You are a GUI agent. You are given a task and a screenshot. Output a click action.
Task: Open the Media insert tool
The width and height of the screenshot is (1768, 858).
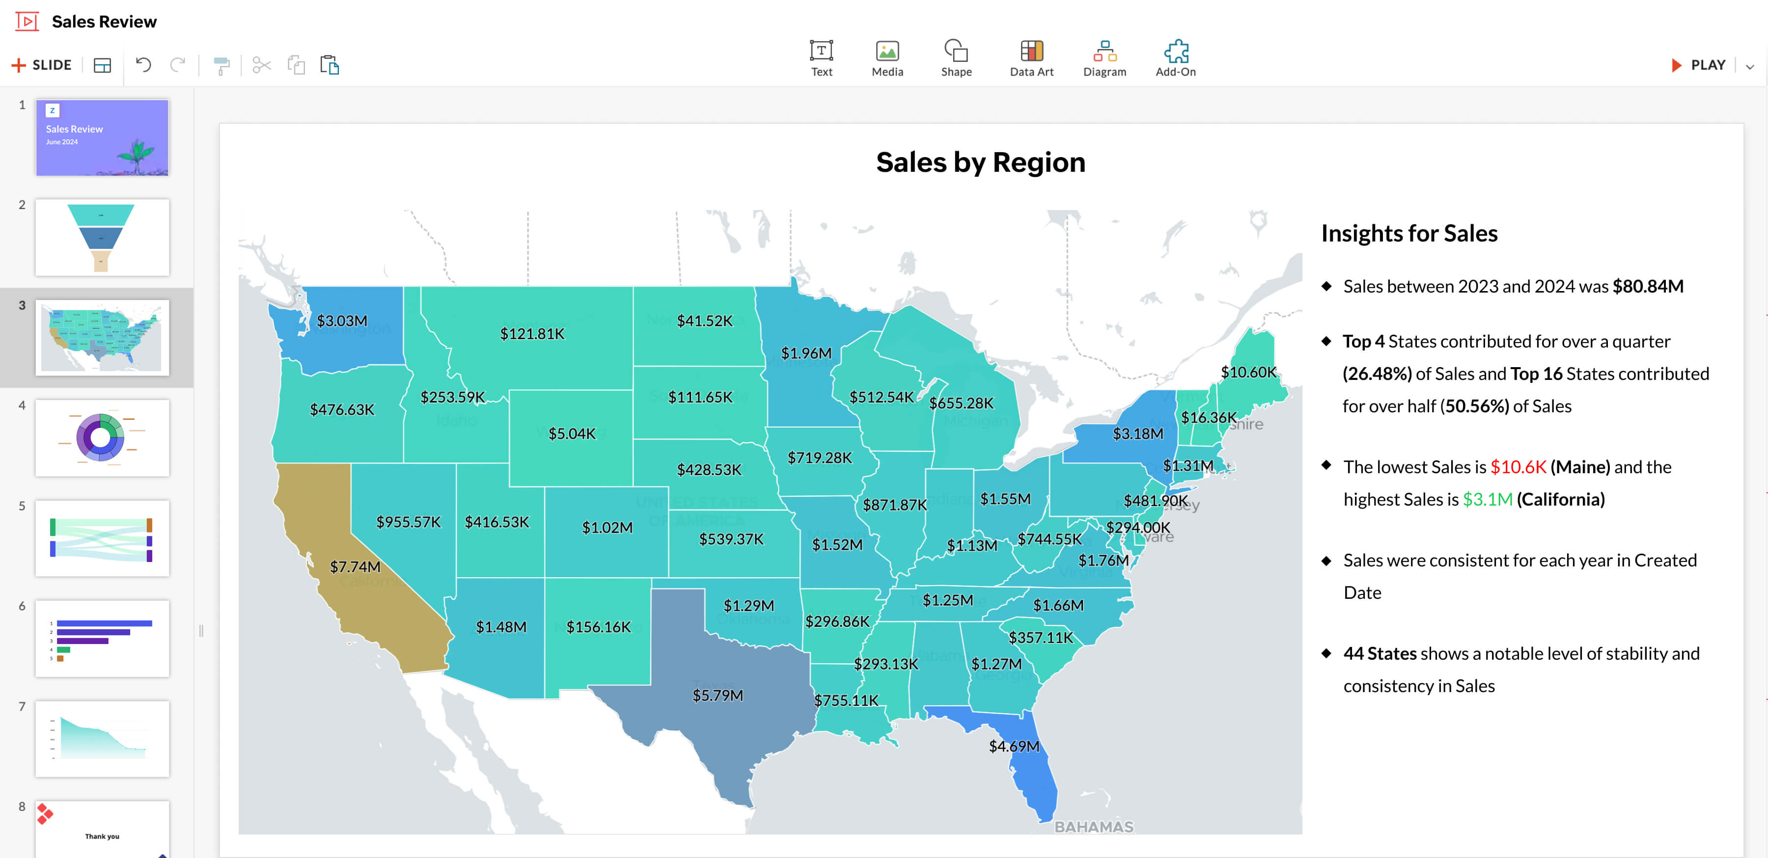tap(887, 57)
